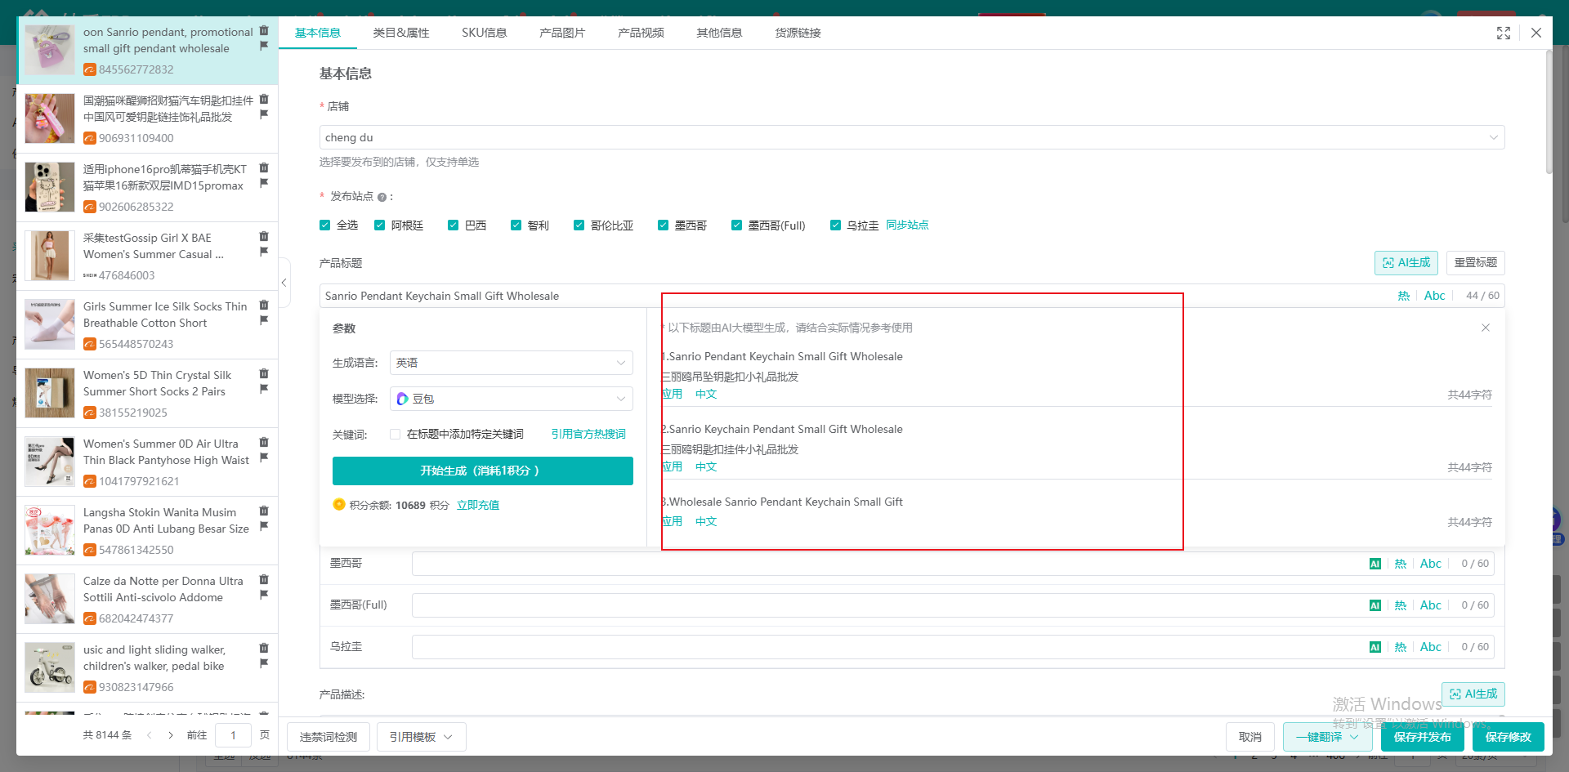Switch to the 基本信息 tab
Image resolution: width=1569 pixels, height=772 pixels.
[x=318, y=33]
